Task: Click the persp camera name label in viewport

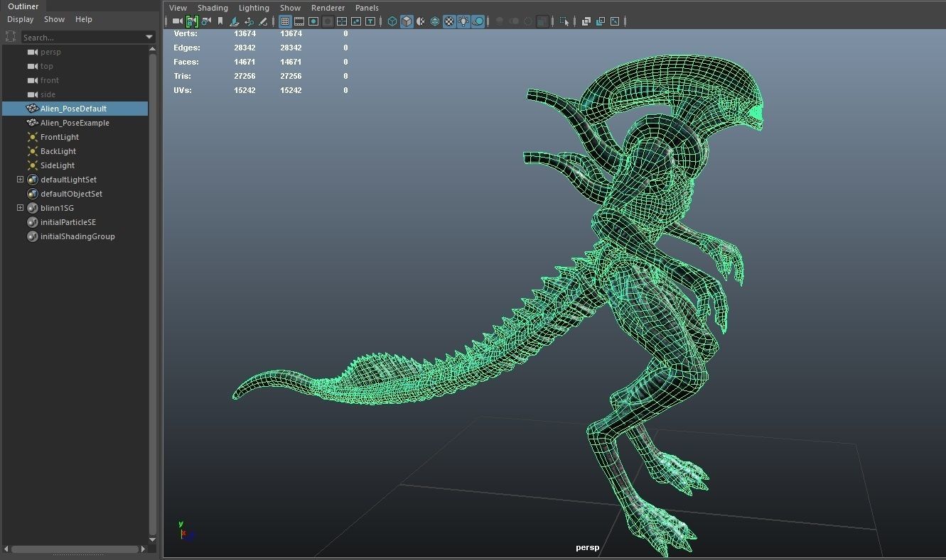Action: pyautogui.click(x=587, y=547)
